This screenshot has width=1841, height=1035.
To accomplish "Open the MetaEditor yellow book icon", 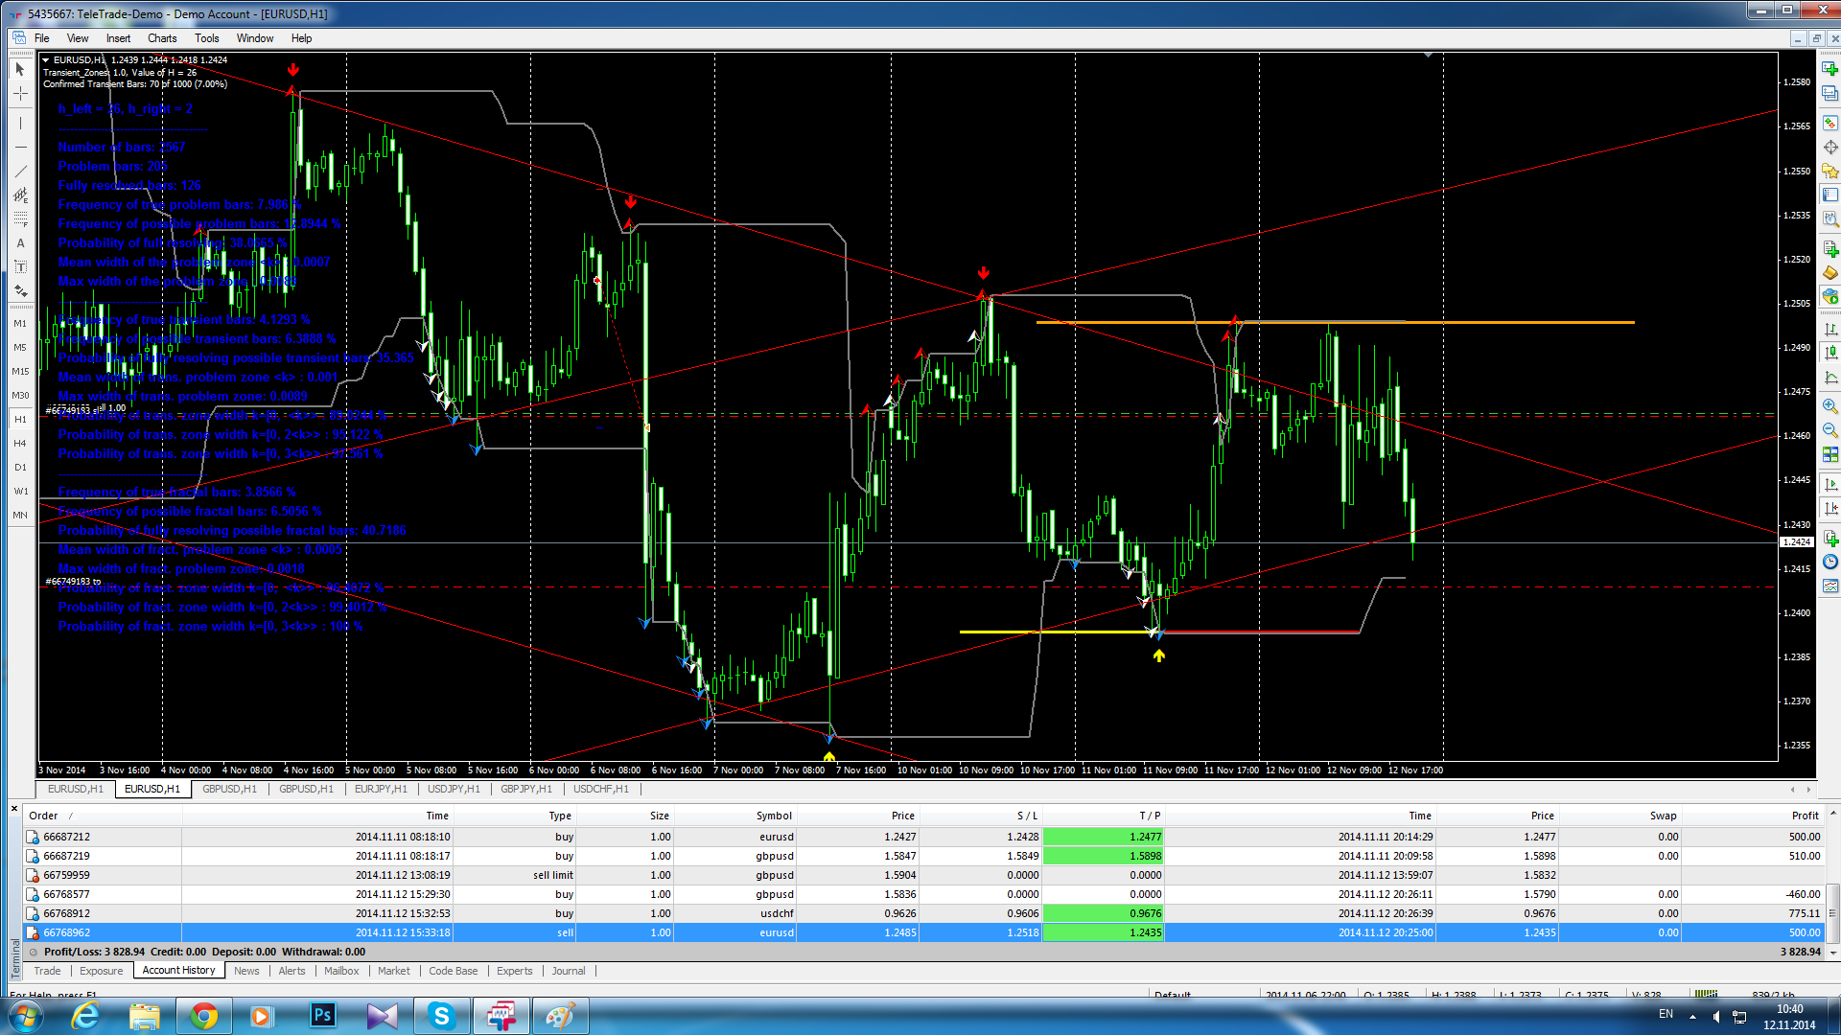I will click(x=1829, y=273).
